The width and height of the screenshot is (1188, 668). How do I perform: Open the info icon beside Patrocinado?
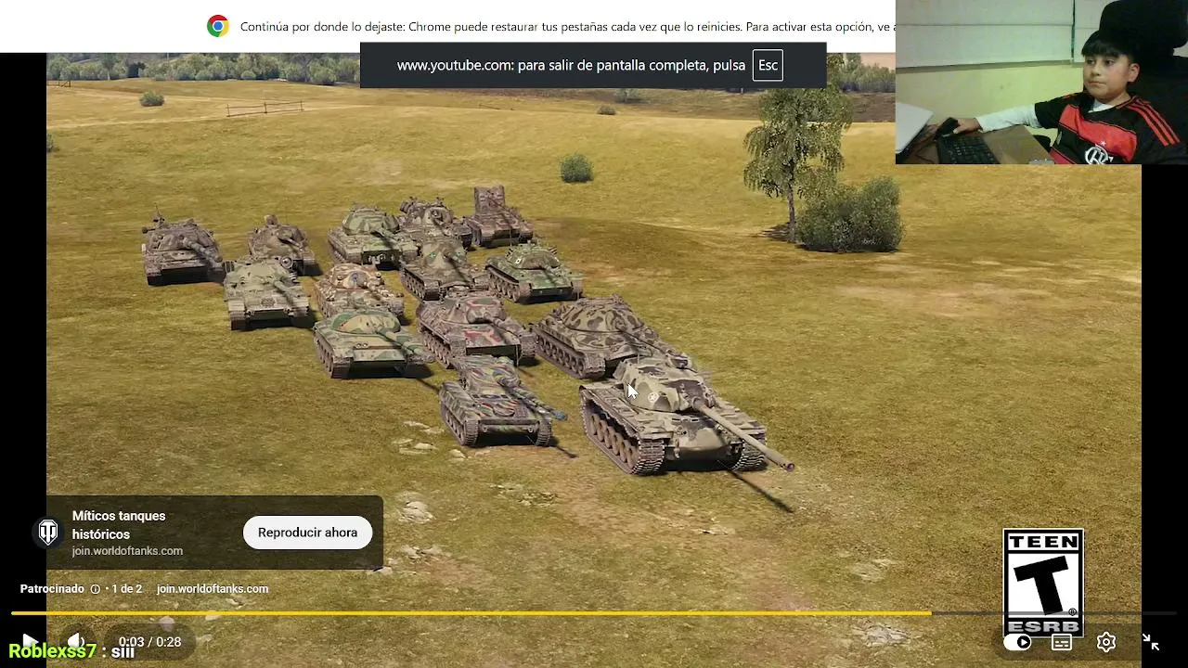pyautogui.click(x=95, y=589)
